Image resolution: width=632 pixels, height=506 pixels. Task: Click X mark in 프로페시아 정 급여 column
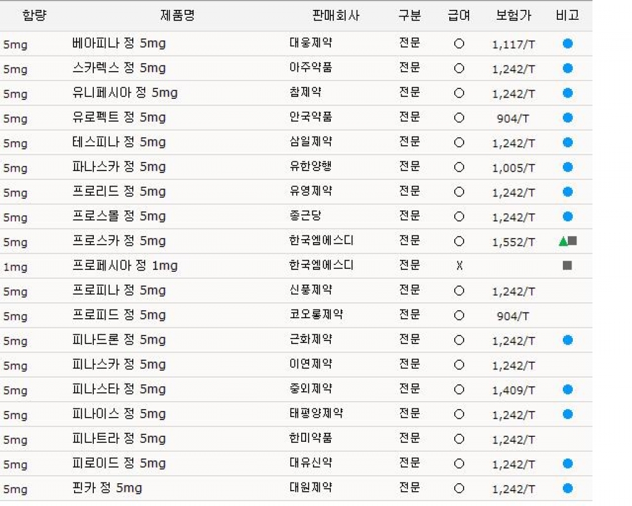(x=459, y=266)
